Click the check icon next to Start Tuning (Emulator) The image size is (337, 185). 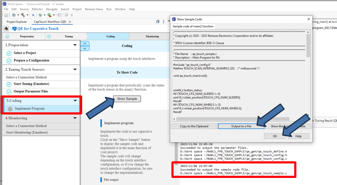tap(9, 84)
